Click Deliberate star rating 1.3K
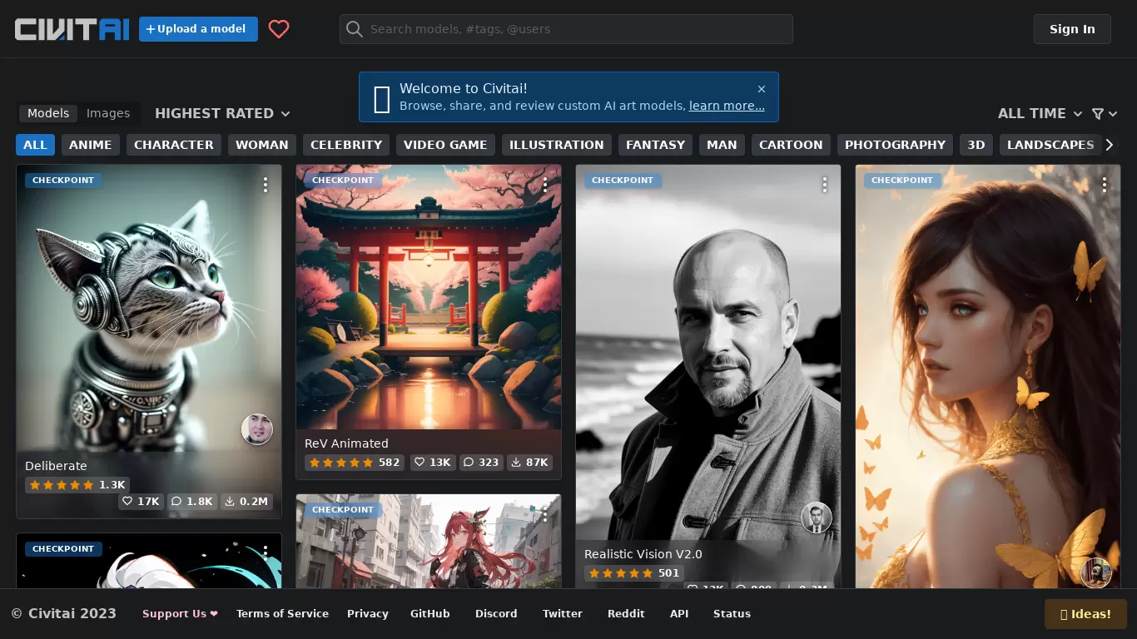Screen dimensions: 1137x639 pyautogui.click(x=77, y=485)
